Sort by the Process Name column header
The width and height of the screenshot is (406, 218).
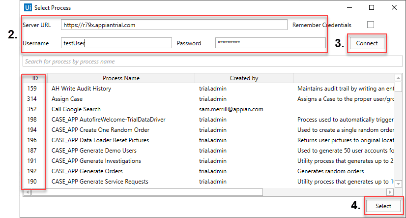(121, 78)
